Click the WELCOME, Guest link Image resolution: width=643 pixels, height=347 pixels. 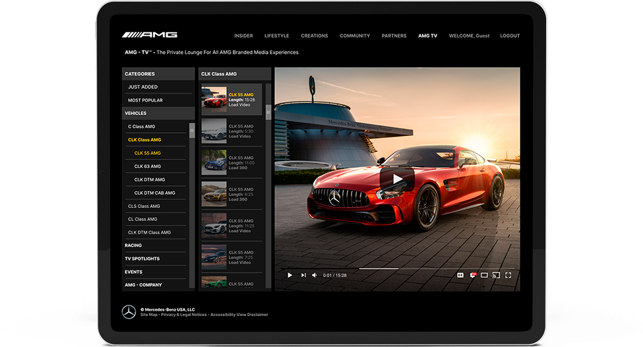(x=469, y=36)
